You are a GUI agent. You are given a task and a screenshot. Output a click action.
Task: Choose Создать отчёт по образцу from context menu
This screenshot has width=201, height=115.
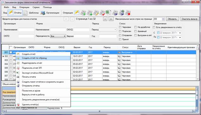coord(43,58)
